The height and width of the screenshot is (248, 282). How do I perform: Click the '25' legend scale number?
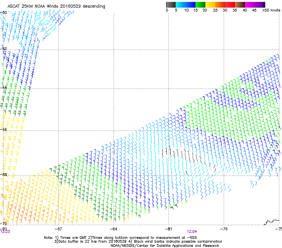(215, 10)
